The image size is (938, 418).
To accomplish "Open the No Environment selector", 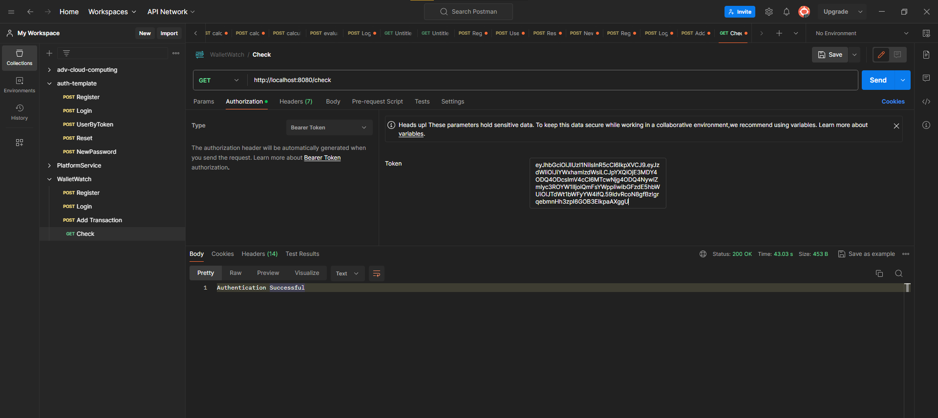I will pyautogui.click(x=862, y=33).
